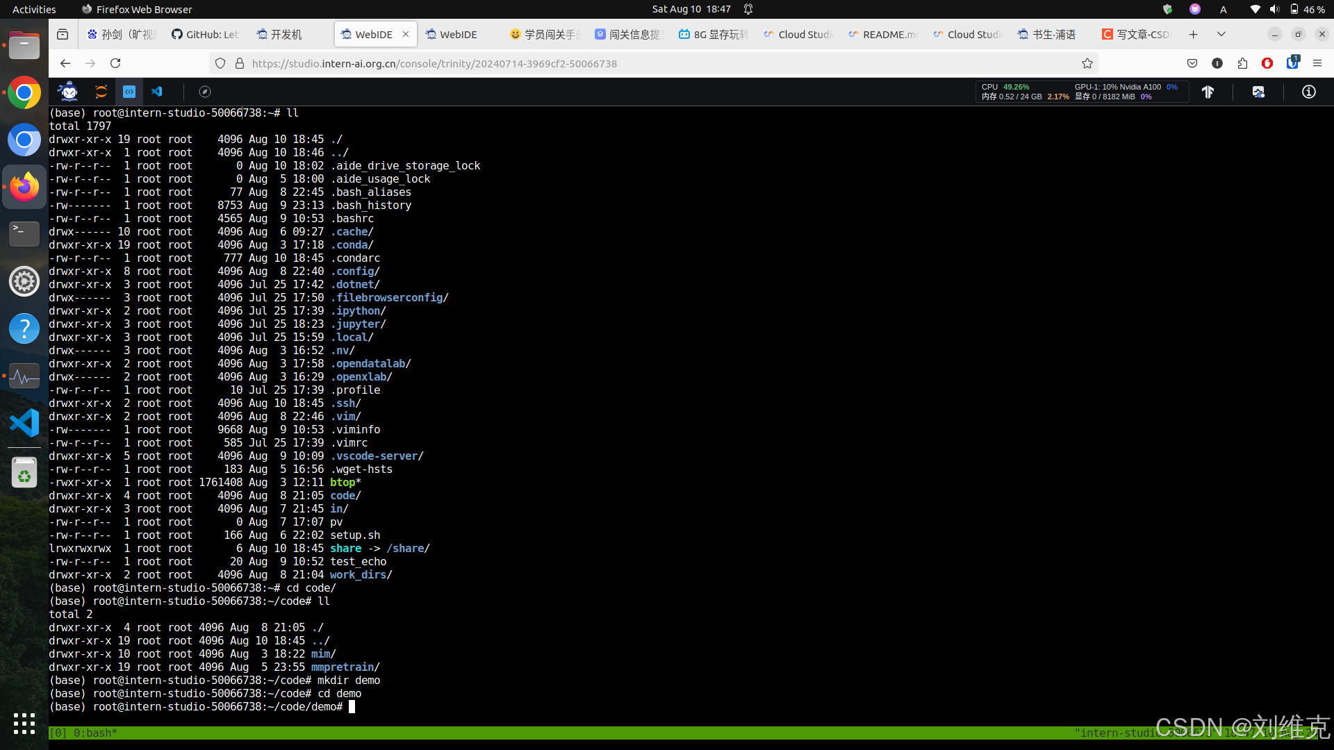Open a new browser tab
This screenshot has width=1334, height=750.
point(1193,34)
